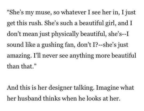Click the word "anything" in fifth line
This screenshot has height=111, width=144.
[x=82, y=56]
